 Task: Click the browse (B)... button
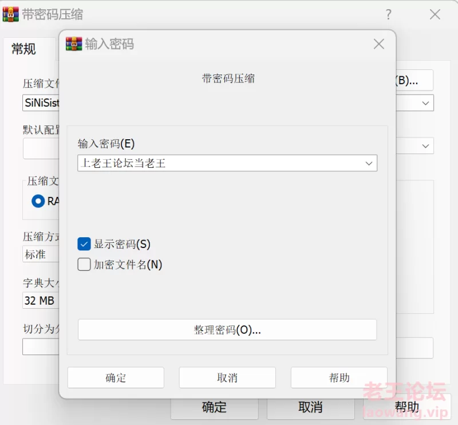point(413,80)
